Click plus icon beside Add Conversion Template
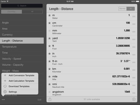This screenshot has width=140, height=105. pyautogui.click(x=5, y=75)
